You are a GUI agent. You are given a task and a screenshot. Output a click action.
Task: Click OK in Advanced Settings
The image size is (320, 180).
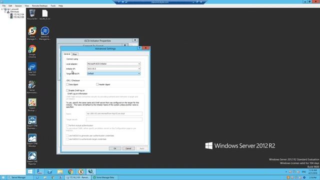coord(115,148)
